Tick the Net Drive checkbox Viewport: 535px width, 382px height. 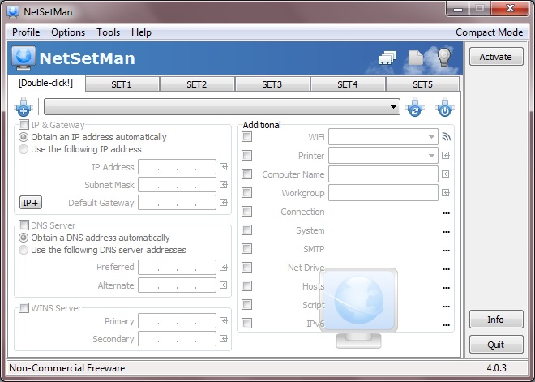click(247, 268)
